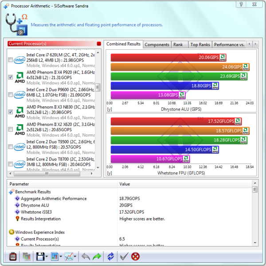The image size is (266, 266).
Task: Open the save dropdown arrow beside floppy icon
Action: (47, 257)
